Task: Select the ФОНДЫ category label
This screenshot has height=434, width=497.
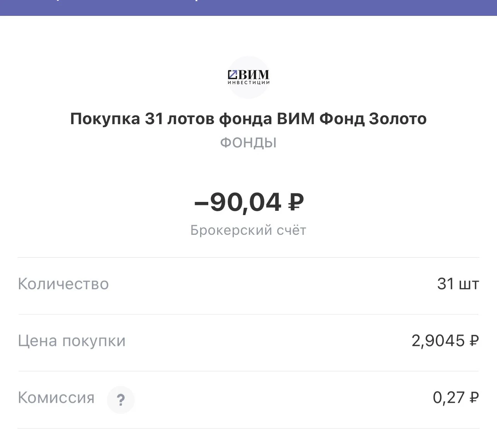Action: [x=248, y=143]
